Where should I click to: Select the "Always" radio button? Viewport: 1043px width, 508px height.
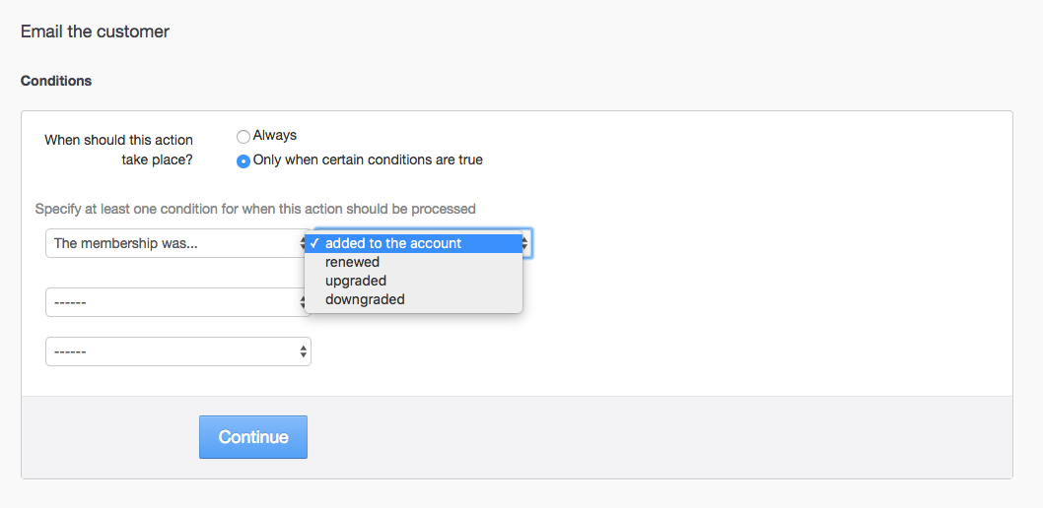[243, 137]
